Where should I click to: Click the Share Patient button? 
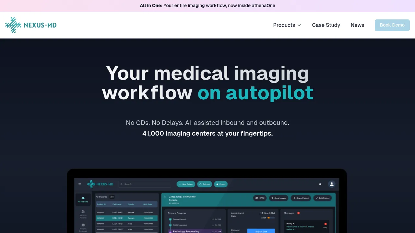[301, 198]
